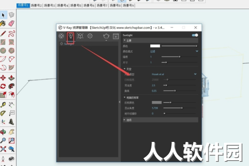The height and width of the screenshot is (166, 249).
Task: Select the Rectangle tool
Action: (3, 42)
